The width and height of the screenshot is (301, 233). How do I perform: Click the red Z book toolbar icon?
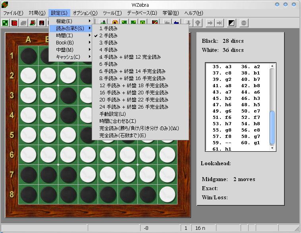pos(14,23)
